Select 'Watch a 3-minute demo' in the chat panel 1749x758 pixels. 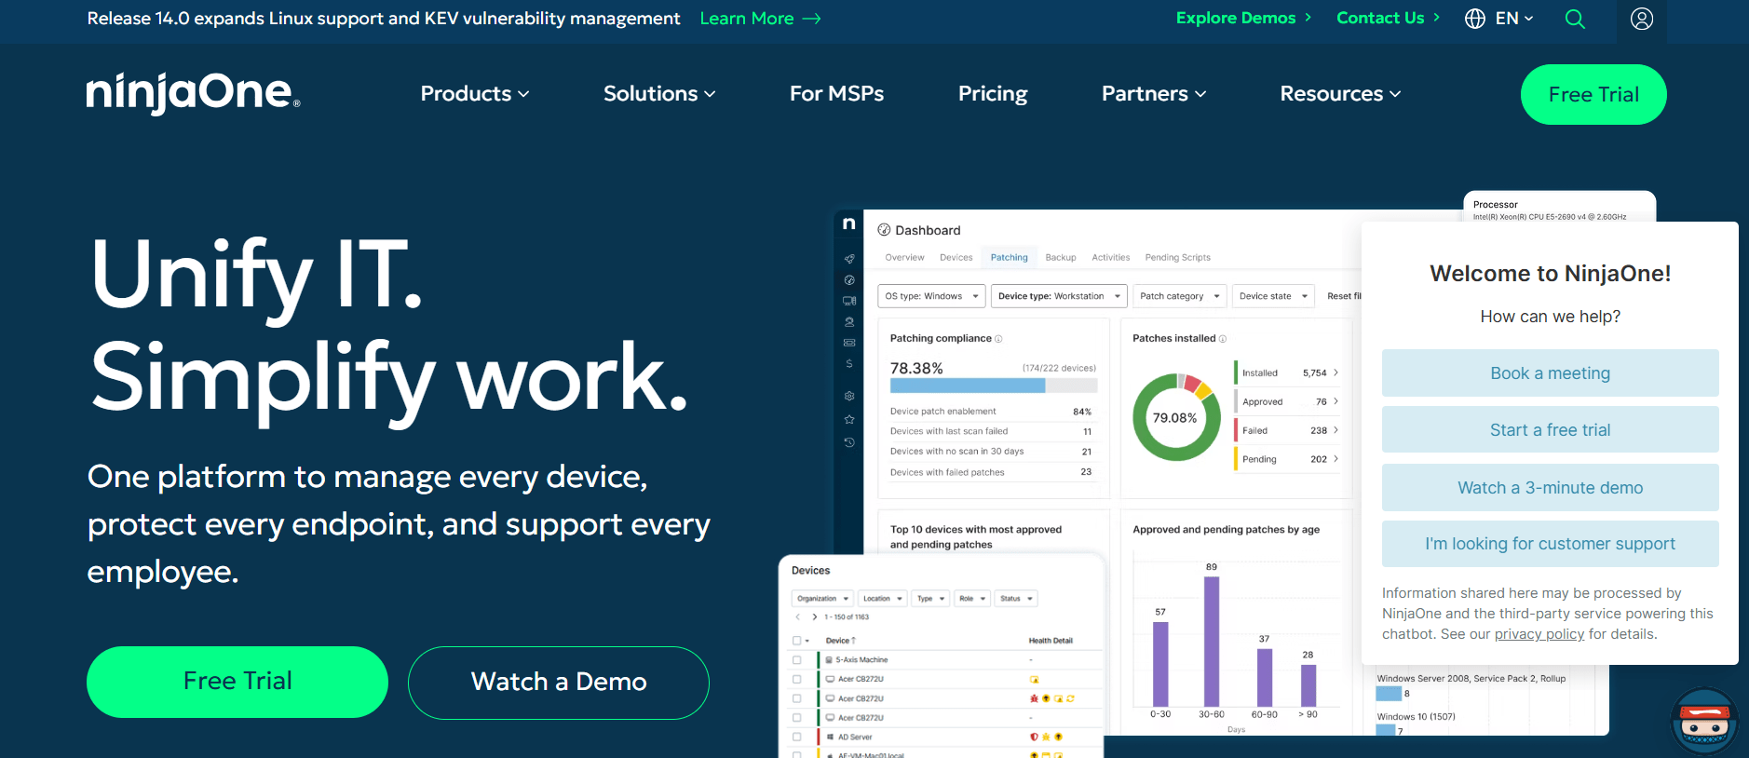tap(1550, 488)
